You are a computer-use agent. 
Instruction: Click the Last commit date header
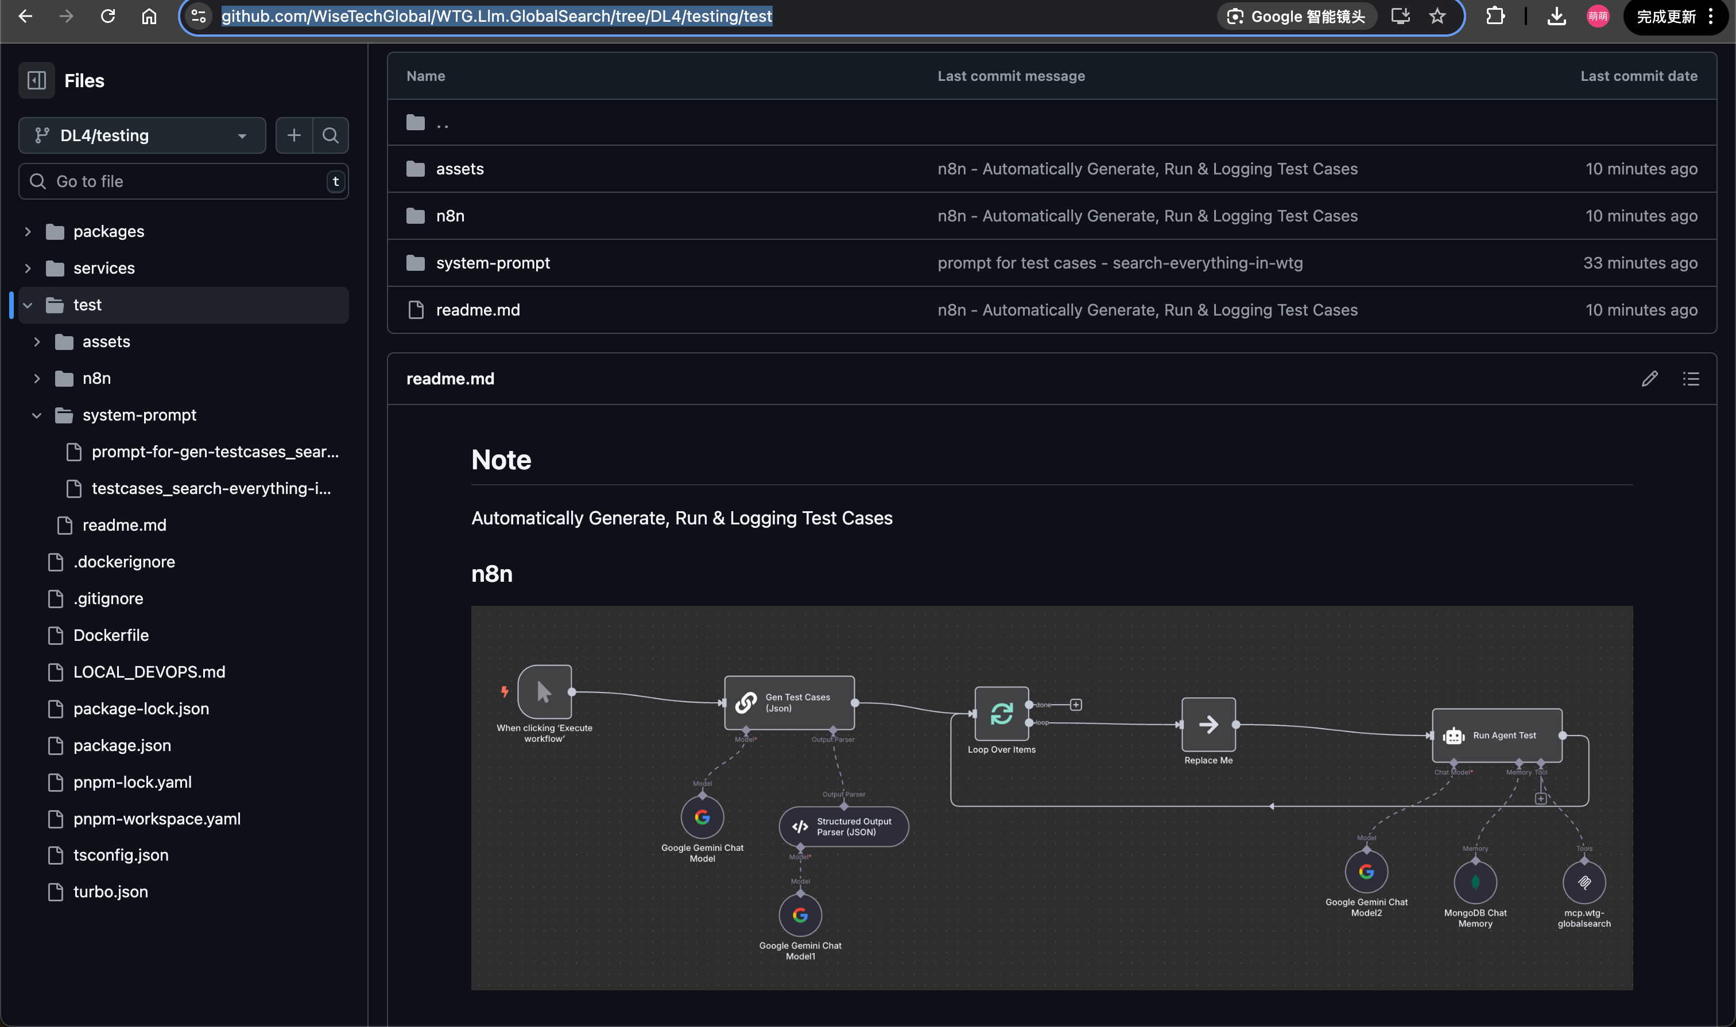tap(1638, 76)
